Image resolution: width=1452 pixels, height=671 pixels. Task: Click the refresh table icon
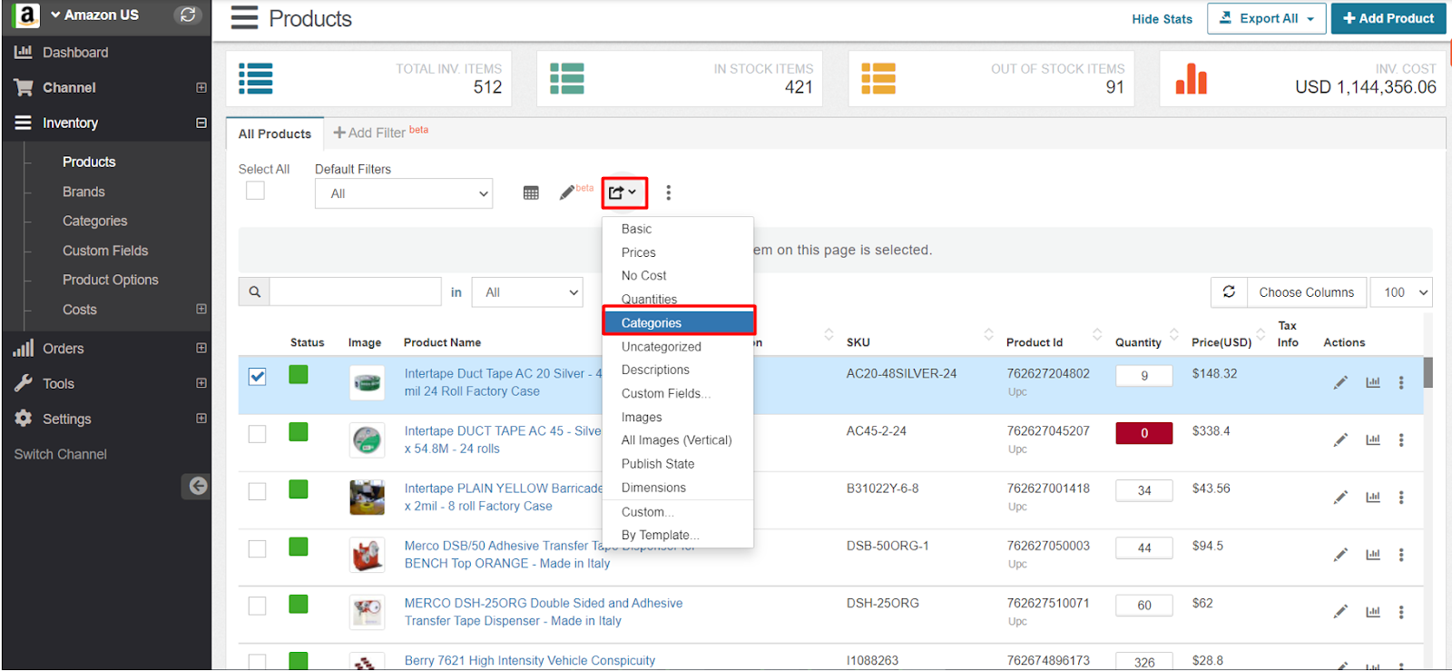click(1229, 291)
